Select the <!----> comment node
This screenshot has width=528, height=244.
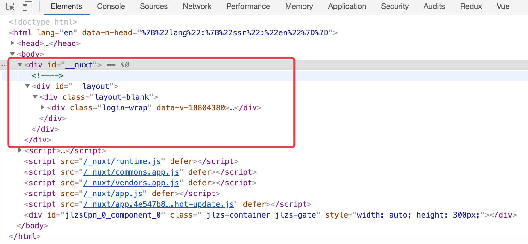[x=47, y=76]
